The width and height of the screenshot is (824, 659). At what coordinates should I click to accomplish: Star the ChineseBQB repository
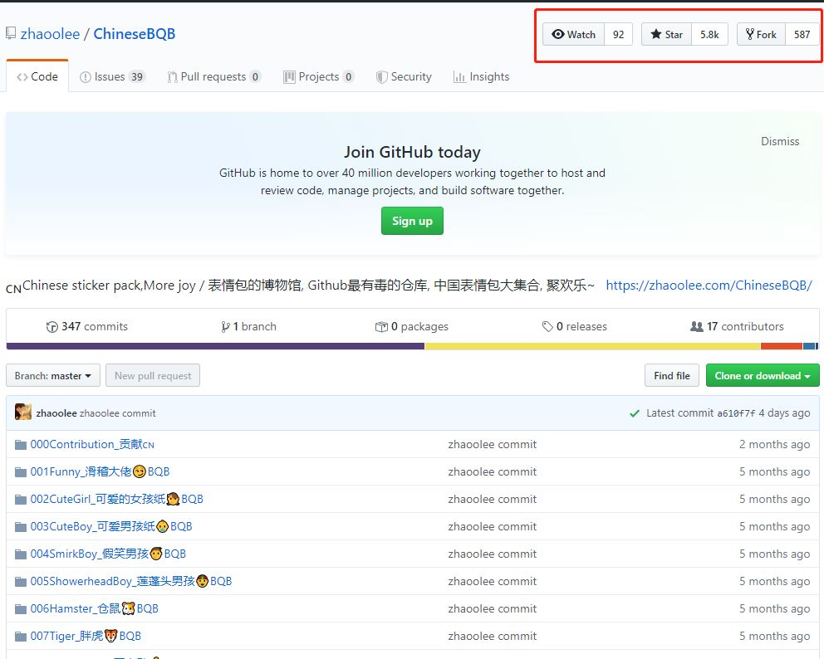click(666, 35)
